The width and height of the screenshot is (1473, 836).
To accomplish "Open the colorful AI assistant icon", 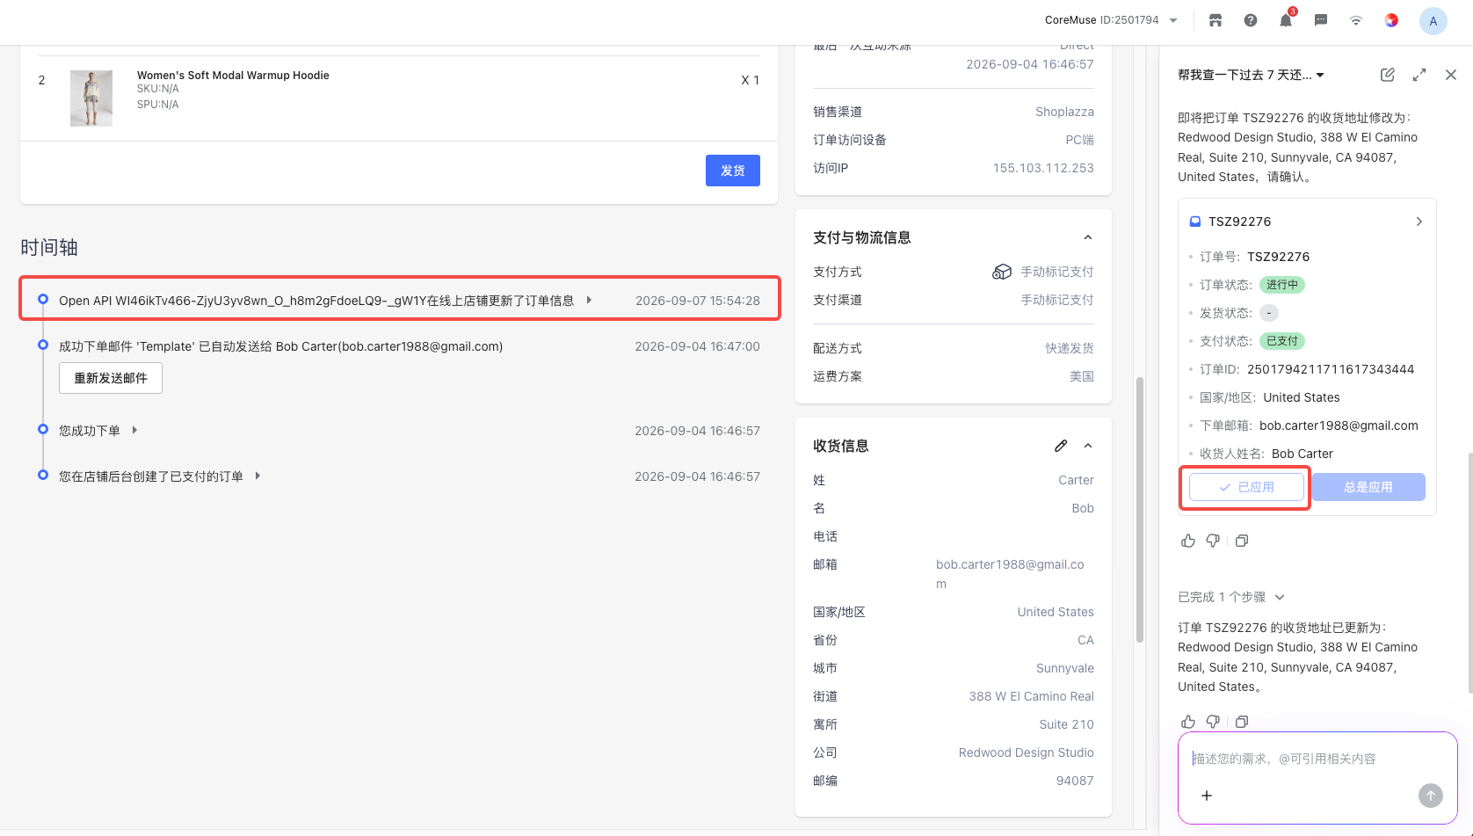I will click(1391, 20).
